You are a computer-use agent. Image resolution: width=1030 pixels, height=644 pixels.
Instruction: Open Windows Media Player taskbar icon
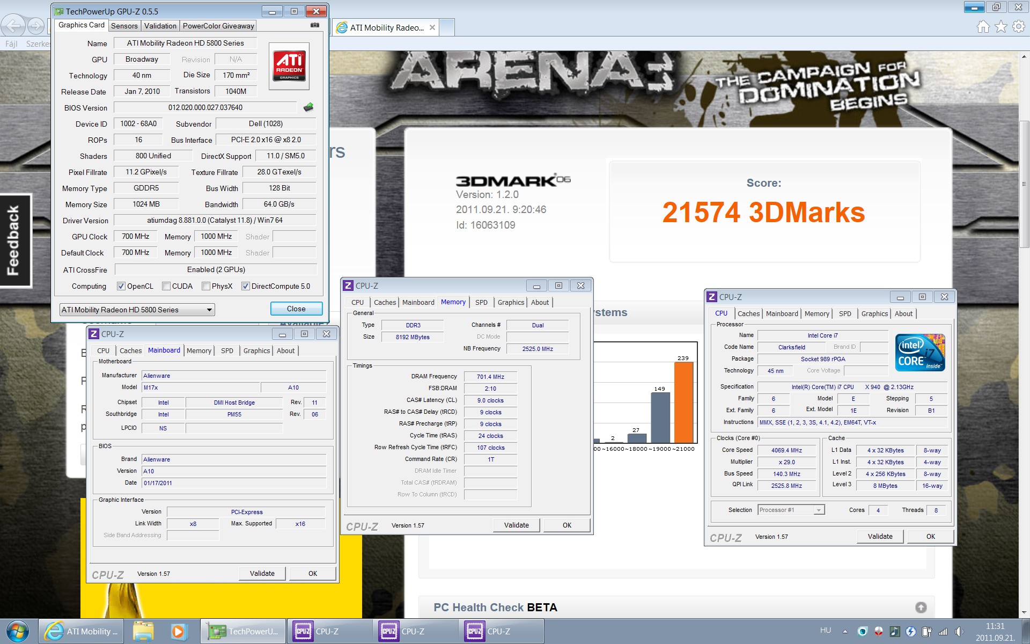178,631
